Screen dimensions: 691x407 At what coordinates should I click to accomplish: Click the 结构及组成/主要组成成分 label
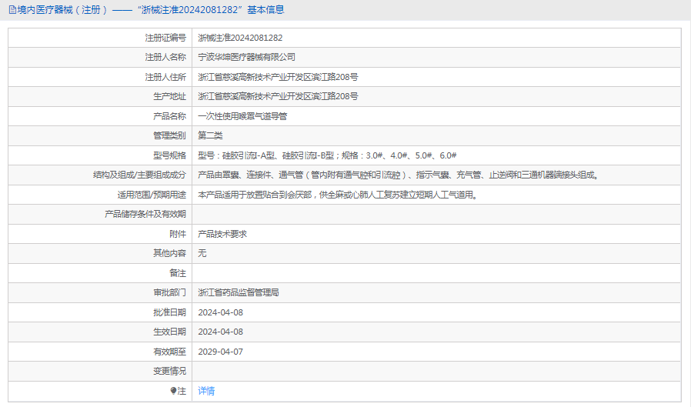click(x=140, y=175)
